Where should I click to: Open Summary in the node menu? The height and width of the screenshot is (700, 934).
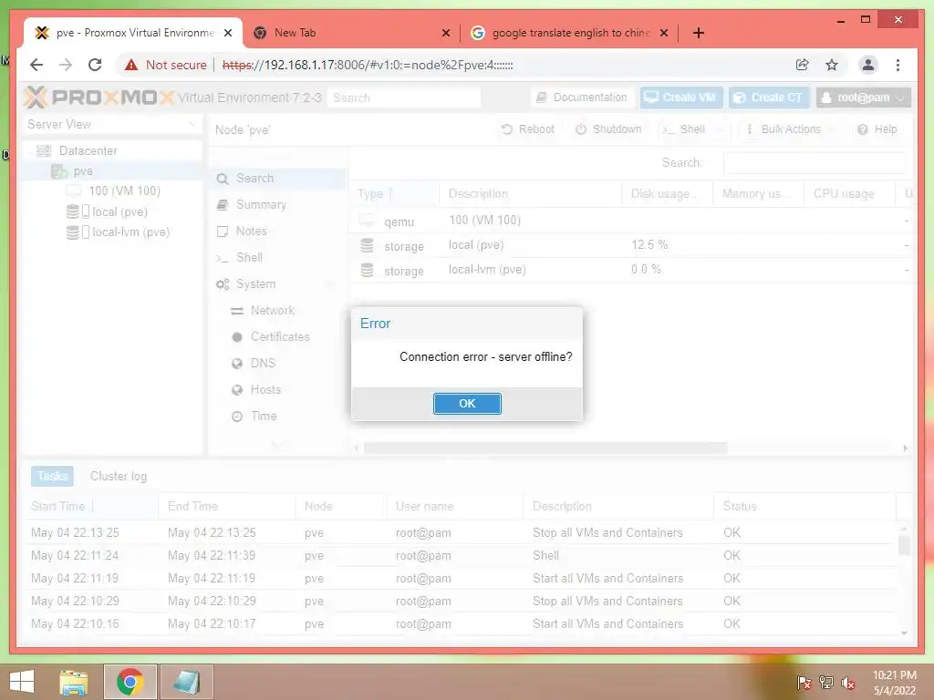[x=277, y=205]
